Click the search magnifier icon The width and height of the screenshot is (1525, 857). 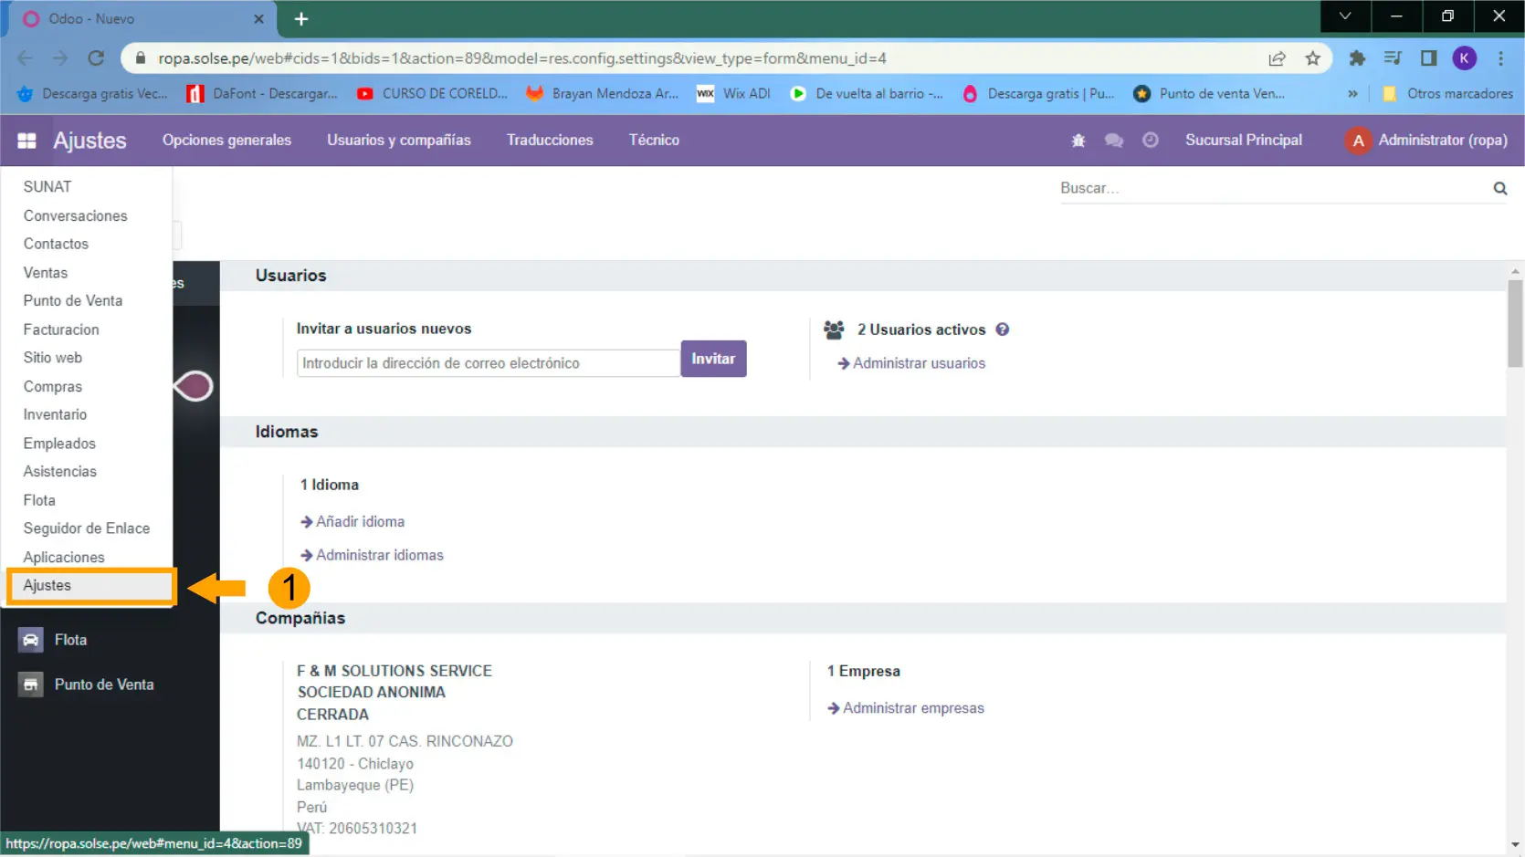(x=1499, y=189)
